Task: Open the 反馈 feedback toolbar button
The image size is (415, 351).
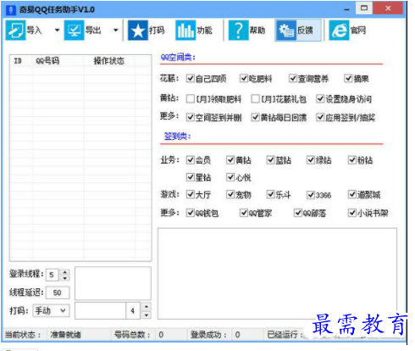Action: point(298,31)
